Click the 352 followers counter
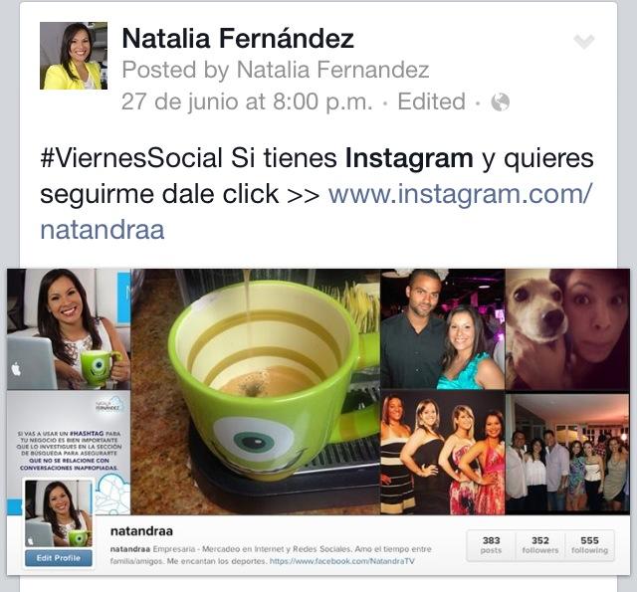This screenshot has width=637, height=592. click(x=540, y=545)
